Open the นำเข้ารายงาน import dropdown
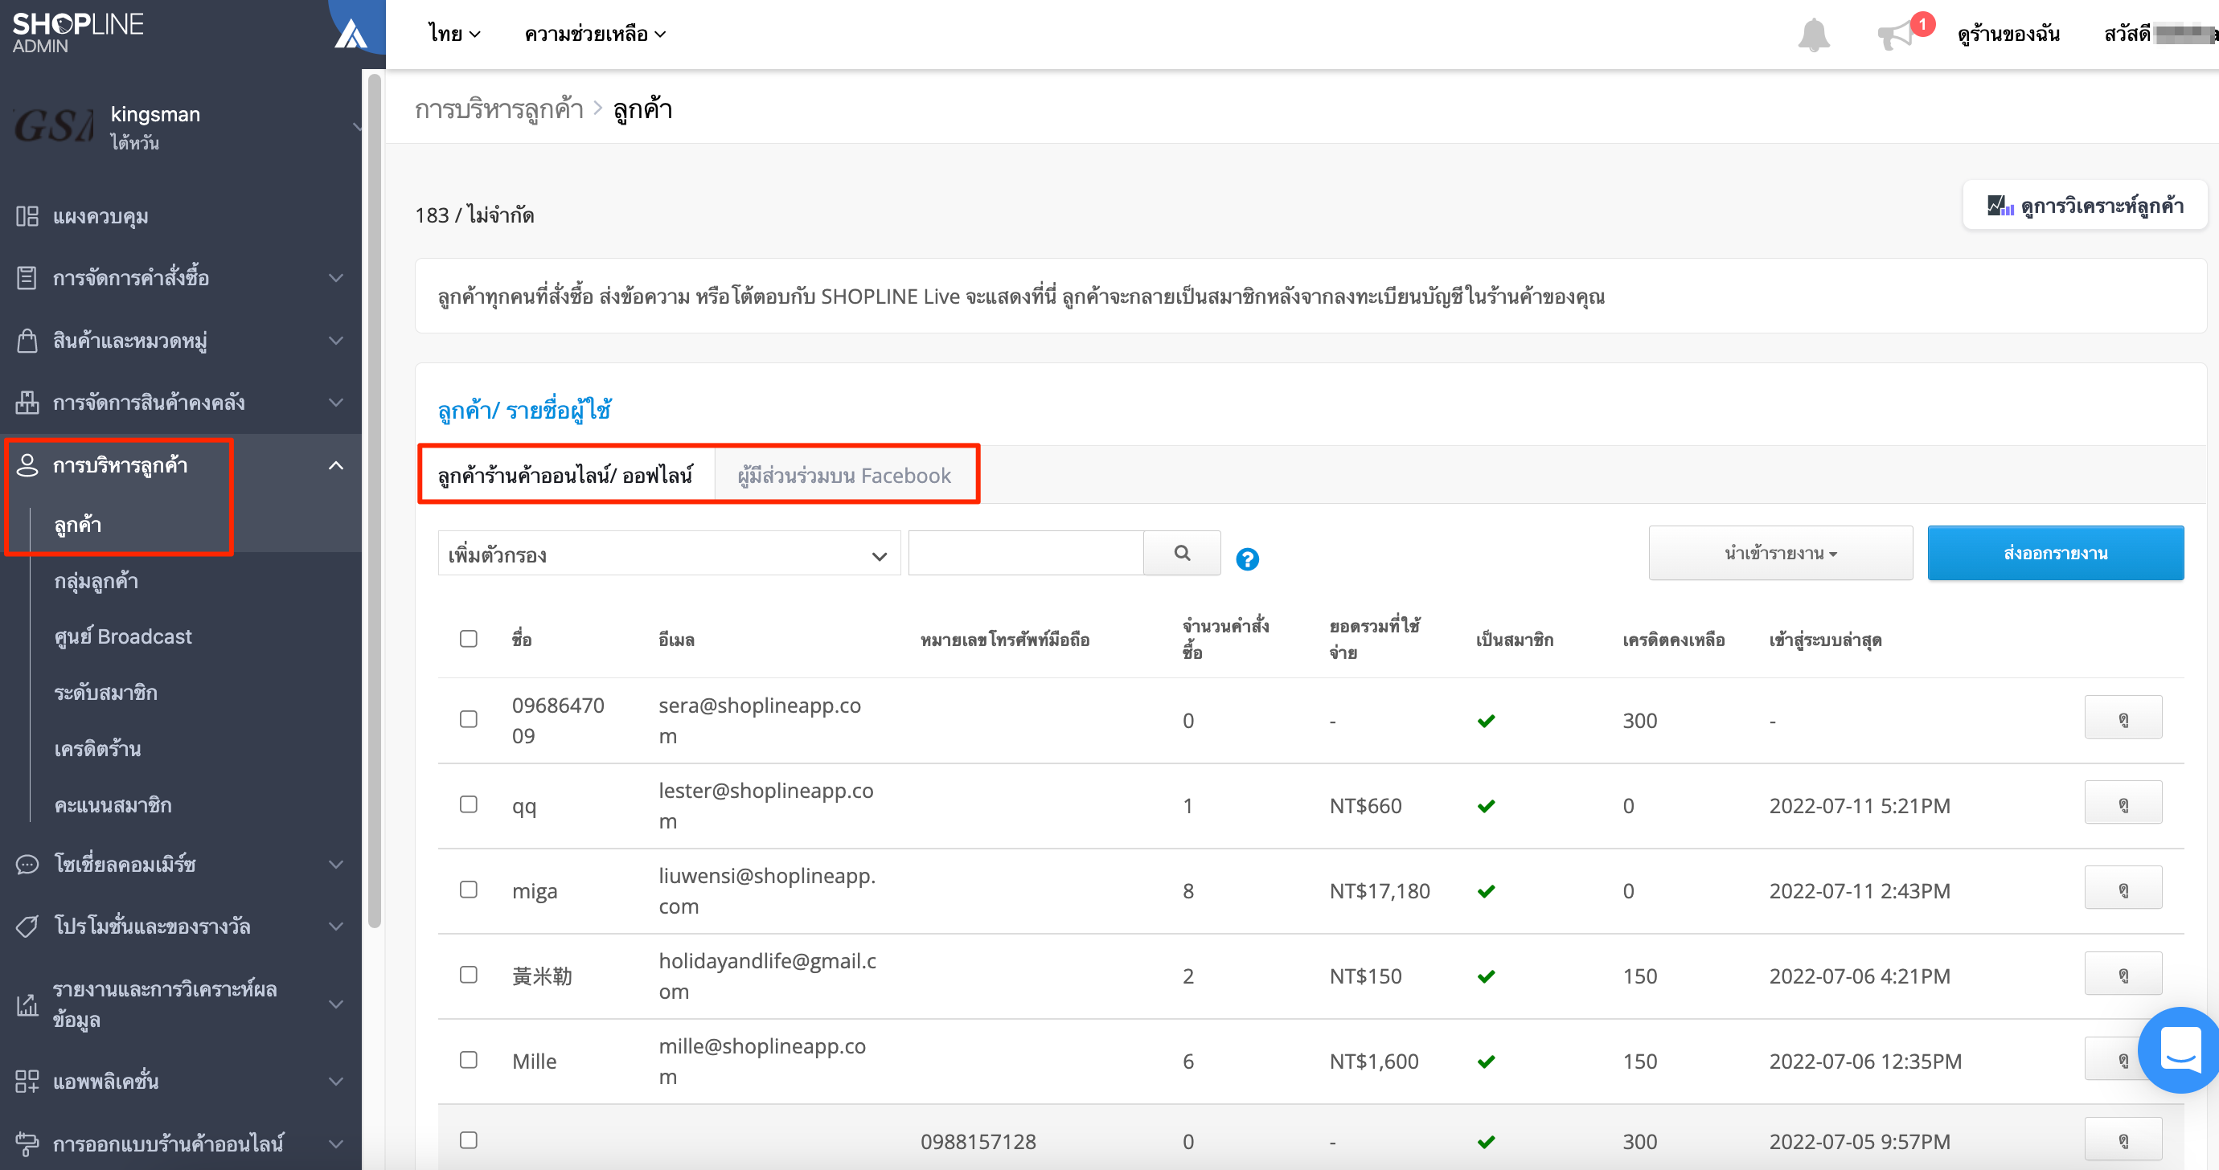The width and height of the screenshot is (2219, 1170). pyautogui.click(x=1780, y=553)
